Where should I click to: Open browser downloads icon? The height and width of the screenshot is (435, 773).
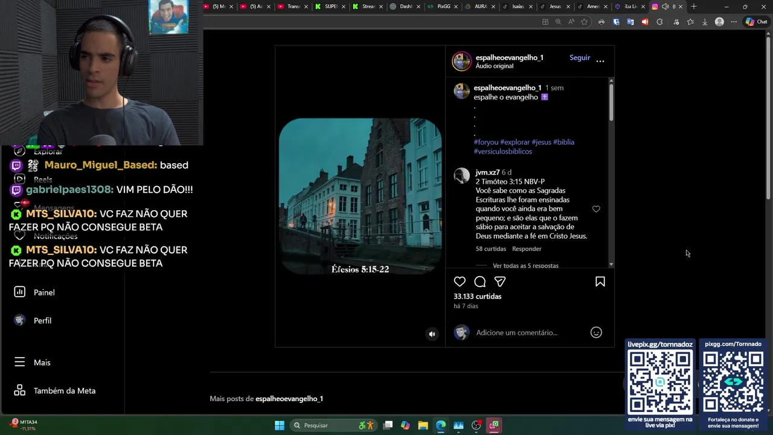[705, 22]
